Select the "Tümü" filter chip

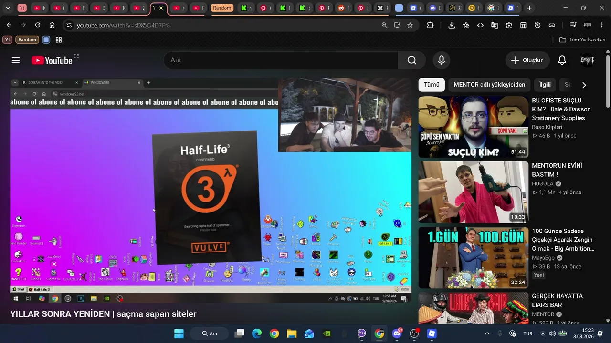(432, 85)
